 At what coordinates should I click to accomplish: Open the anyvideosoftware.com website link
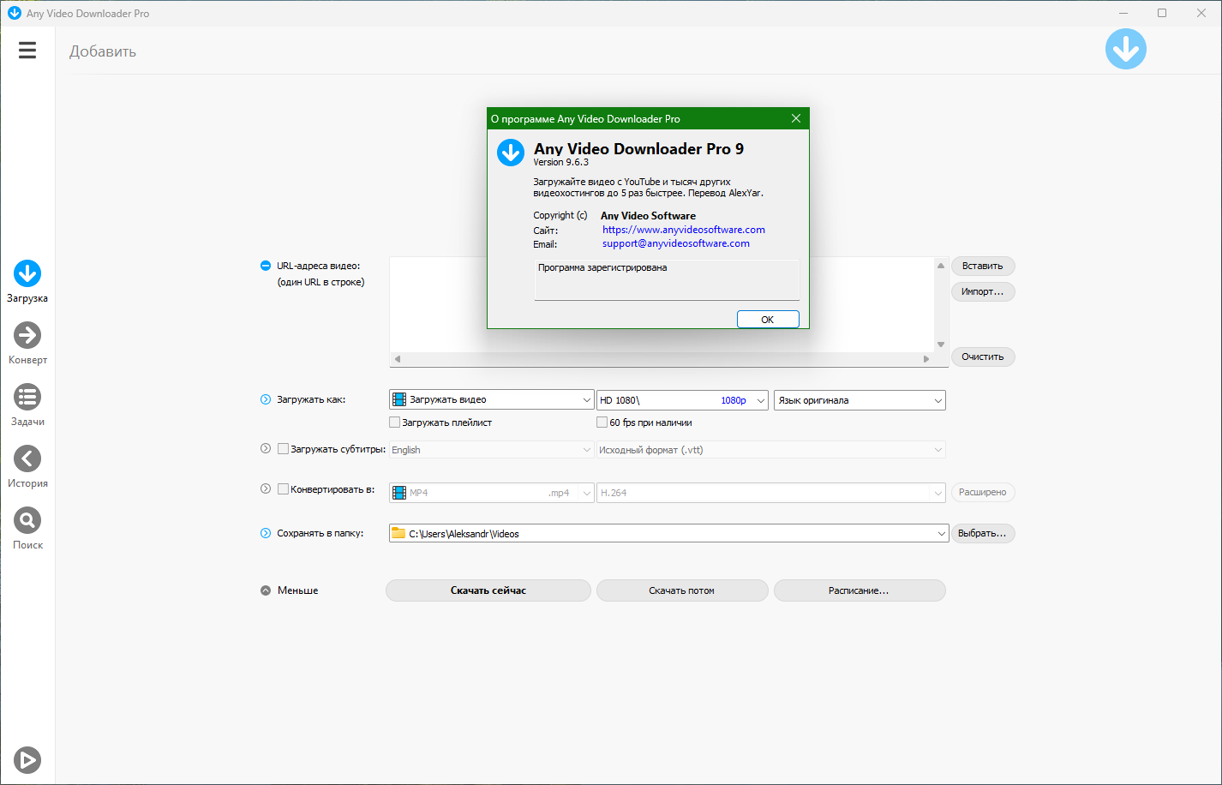click(684, 230)
